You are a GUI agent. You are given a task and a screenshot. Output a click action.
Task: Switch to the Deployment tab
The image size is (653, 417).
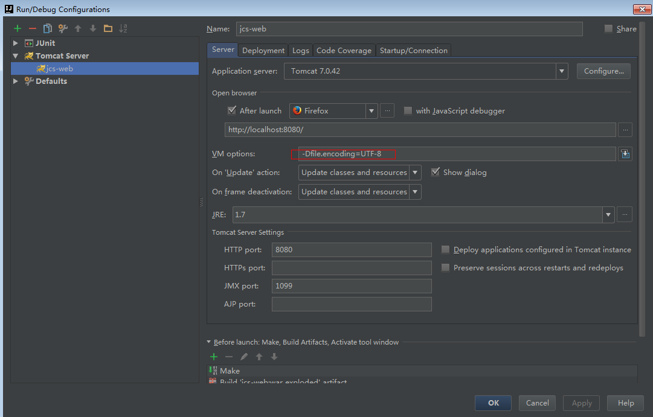pyautogui.click(x=263, y=50)
